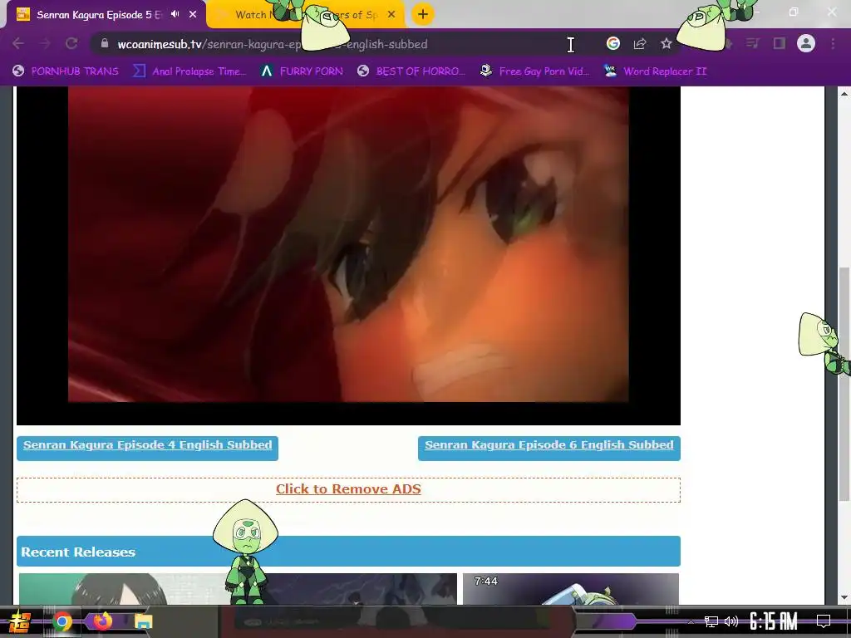The image size is (851, 638).
Task: Click the Google icon in address bar
Action: click(x=613, y=43)
